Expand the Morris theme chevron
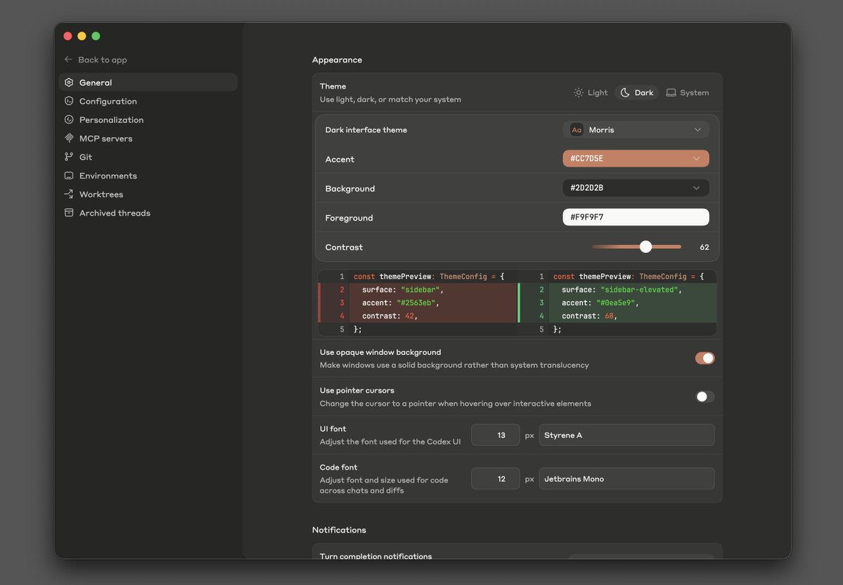The image size is (843, 585). 697,129
